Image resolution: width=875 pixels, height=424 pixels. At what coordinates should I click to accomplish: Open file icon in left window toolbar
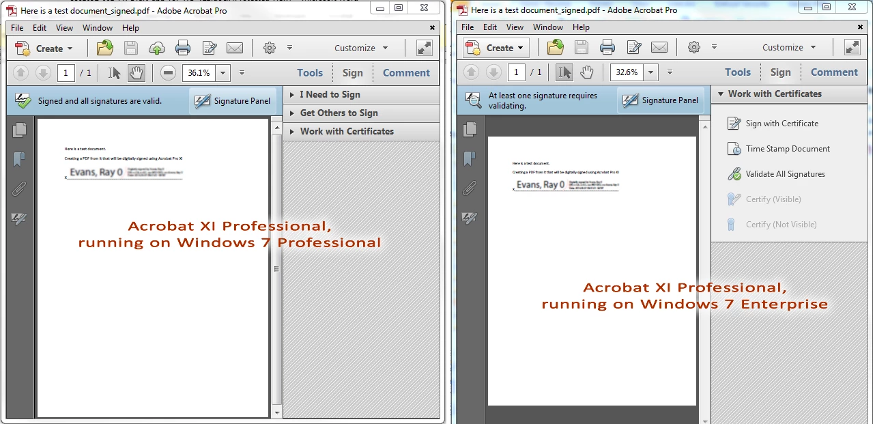point(104,48)
